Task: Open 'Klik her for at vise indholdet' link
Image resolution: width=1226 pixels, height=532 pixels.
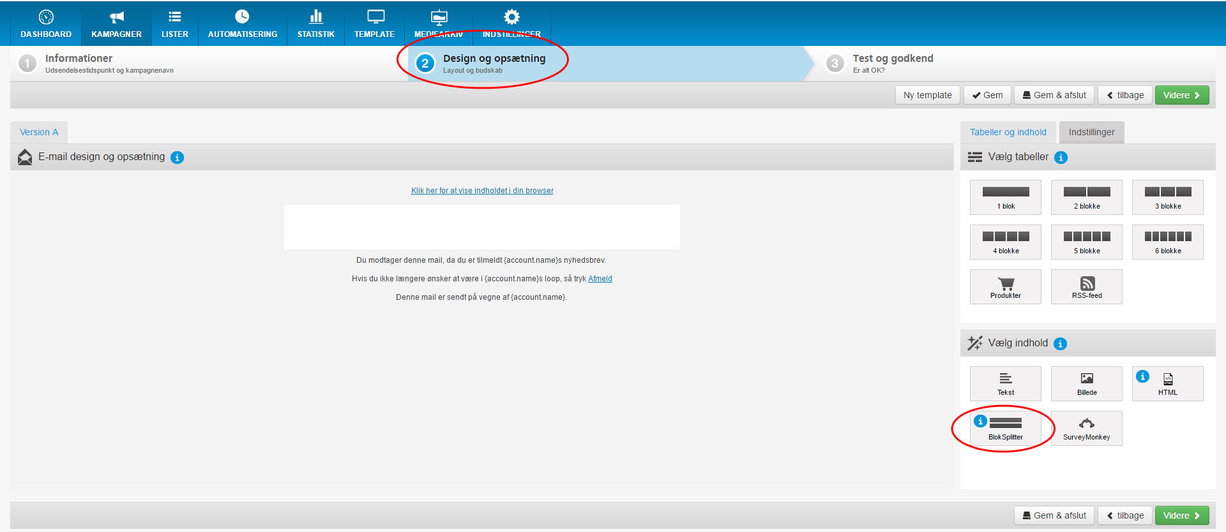Action: pos(482,191)
